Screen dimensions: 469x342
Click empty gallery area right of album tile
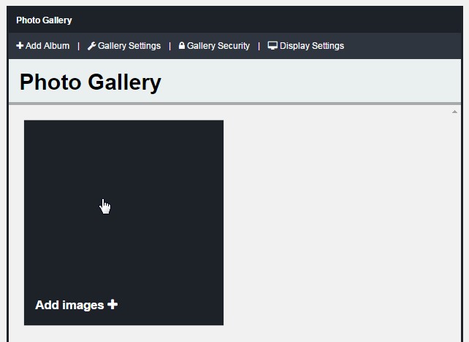336,219
